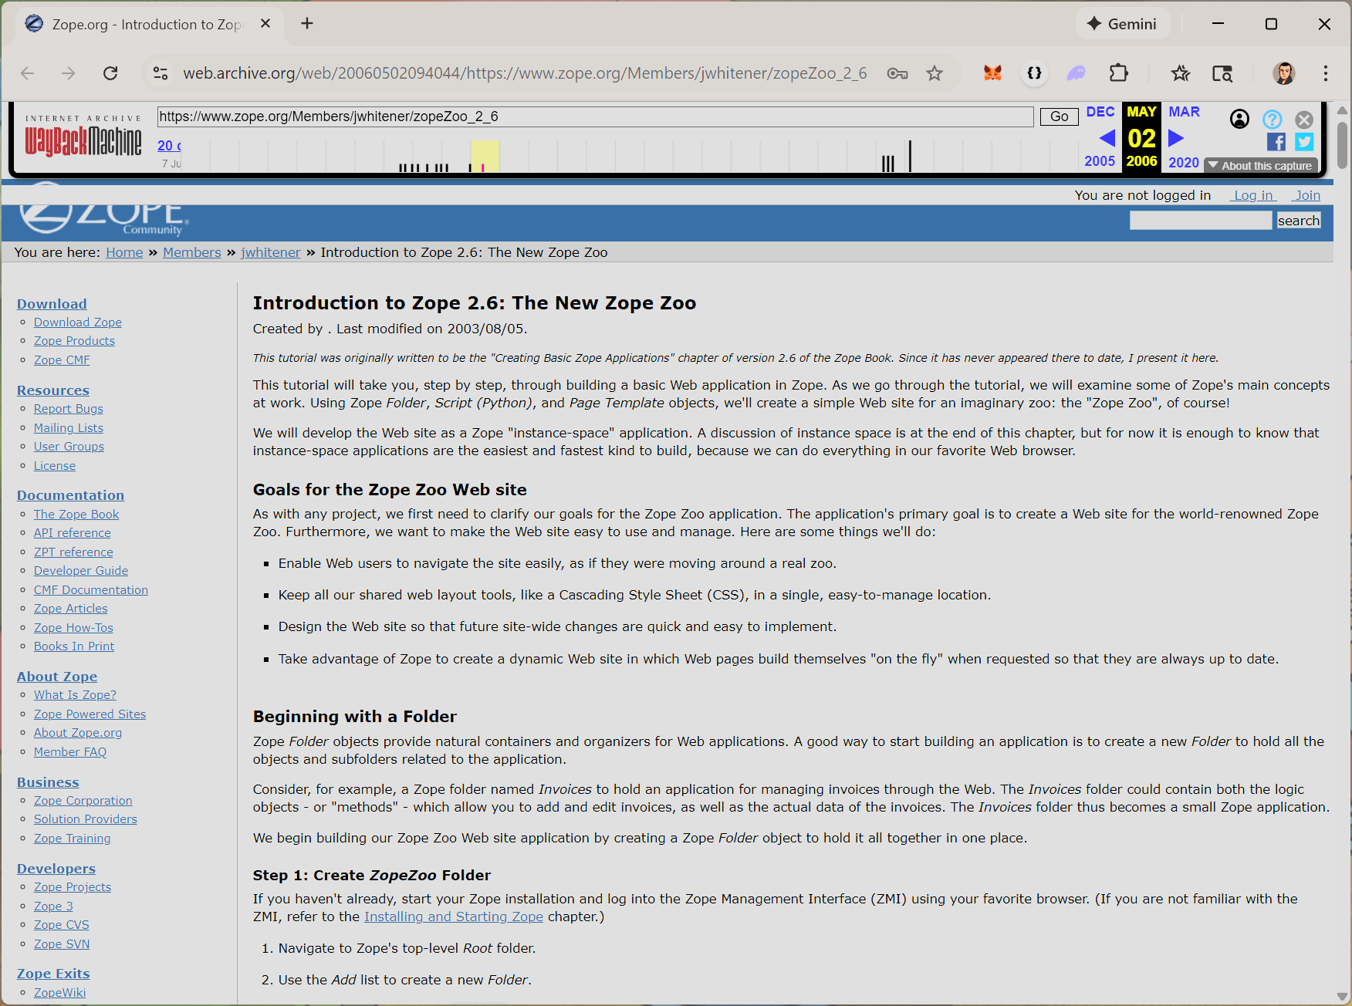
Task: Expand About this capture
Action: click(x=1261, y=166)
